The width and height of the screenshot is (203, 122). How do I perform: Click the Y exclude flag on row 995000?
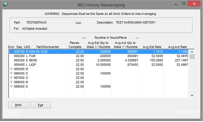[x=11, y=69]
